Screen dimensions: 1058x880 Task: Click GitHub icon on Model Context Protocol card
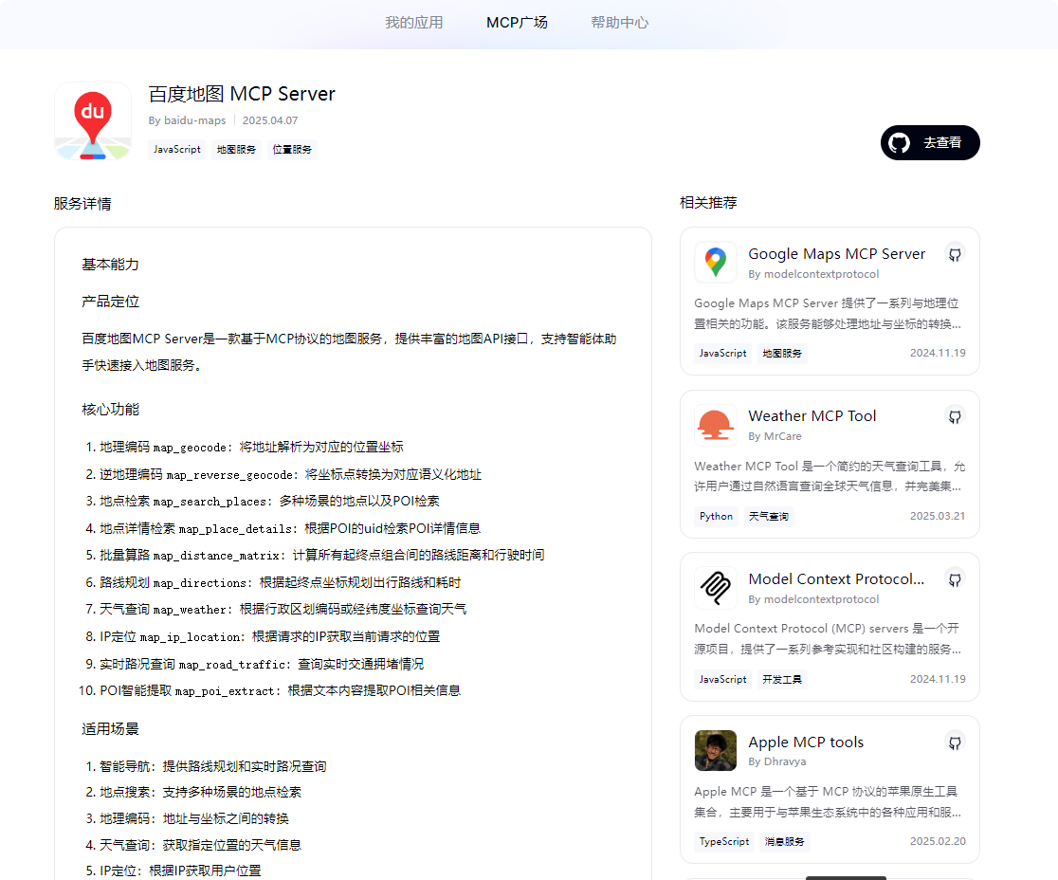(955, 579)
